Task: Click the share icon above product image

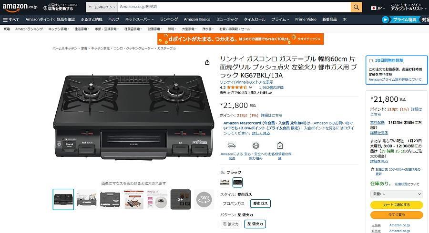Action: tap(207, 62)
